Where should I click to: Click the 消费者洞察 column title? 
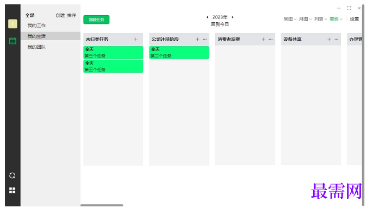point(229,39)
